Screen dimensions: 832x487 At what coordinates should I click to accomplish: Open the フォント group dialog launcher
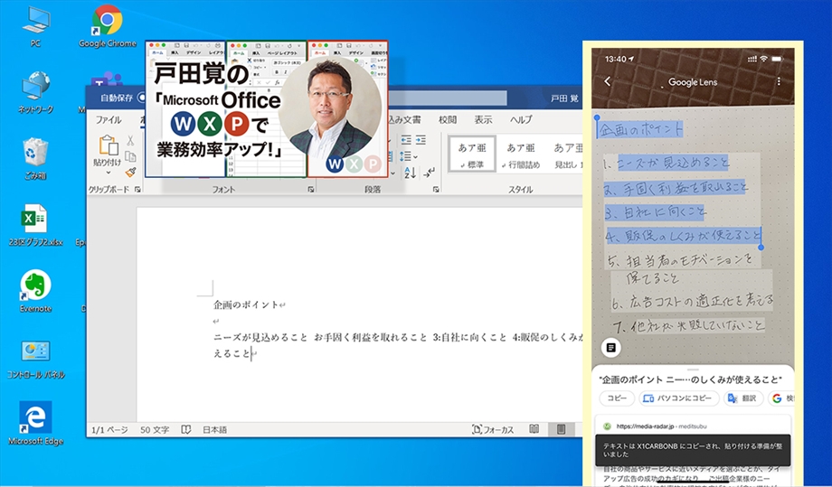pyautogui.click(x=311, y=189)
